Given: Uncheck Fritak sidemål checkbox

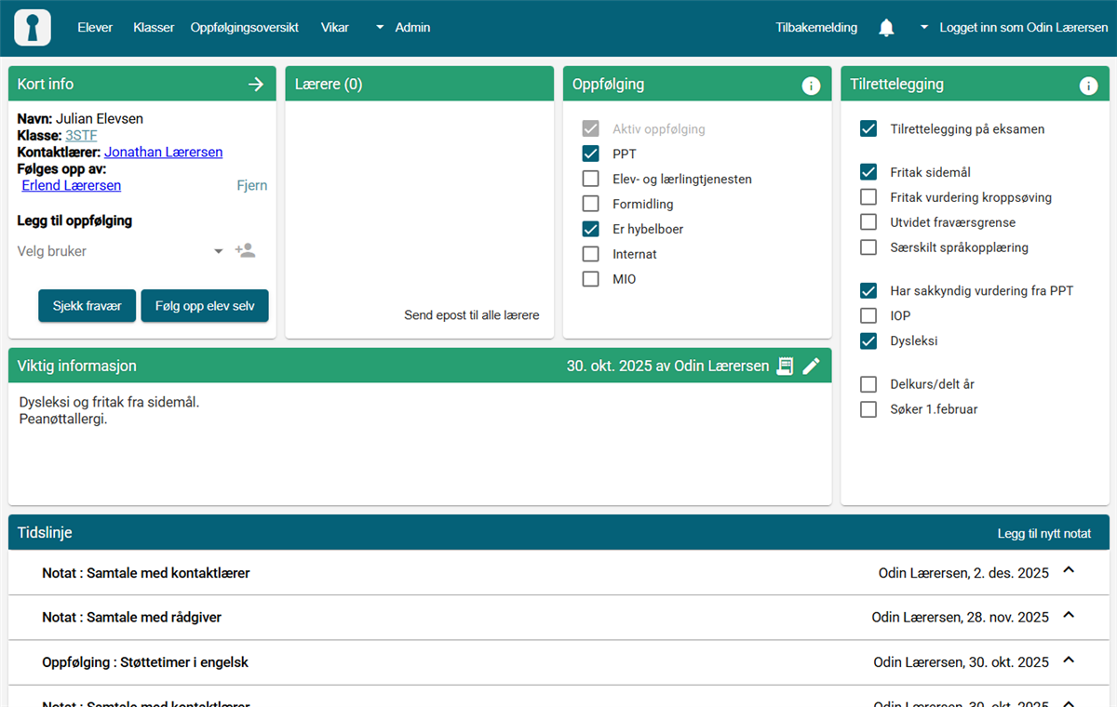Looking at the screenshot, I should point(868,173).
